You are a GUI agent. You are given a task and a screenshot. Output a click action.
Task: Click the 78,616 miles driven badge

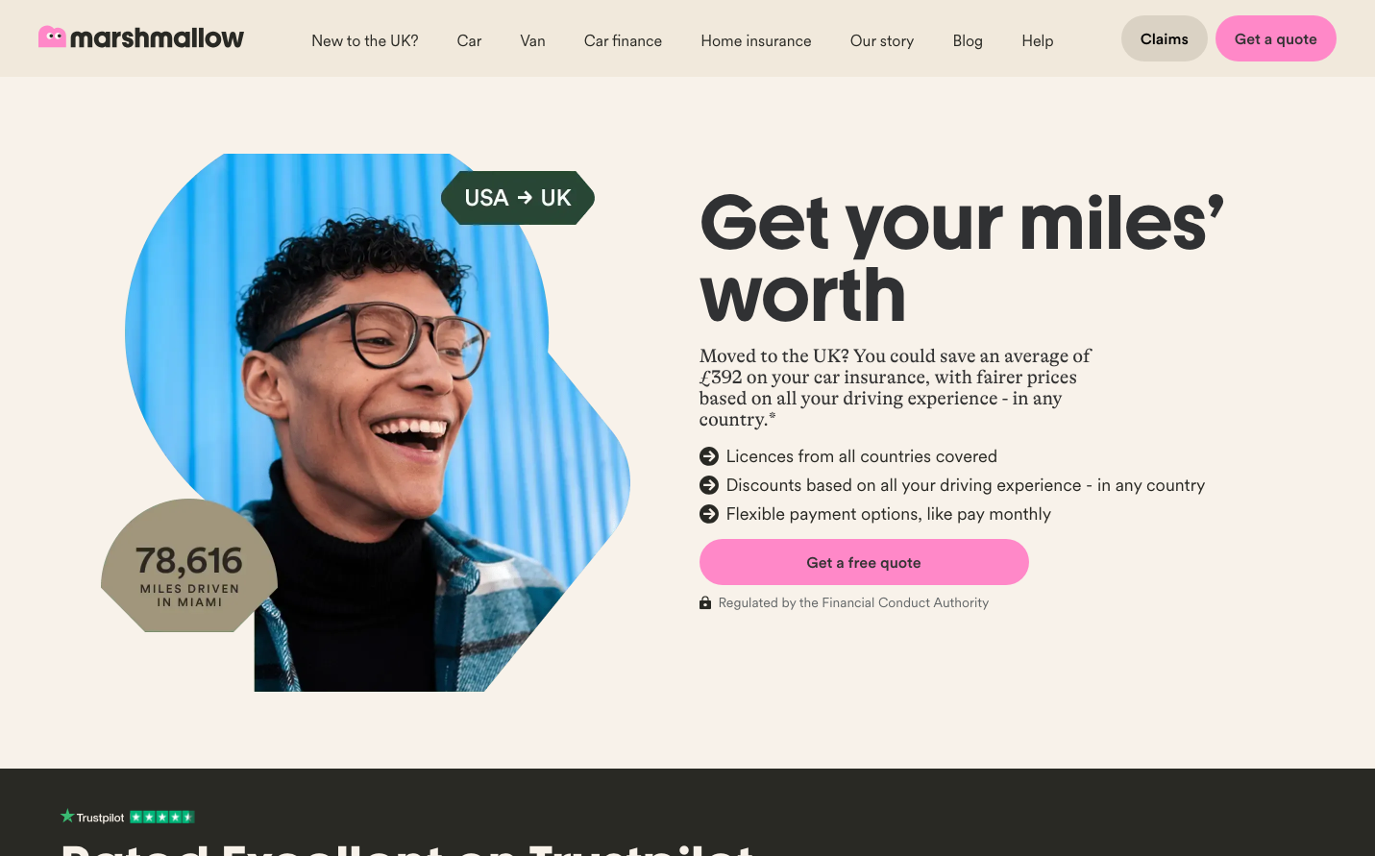189,566
